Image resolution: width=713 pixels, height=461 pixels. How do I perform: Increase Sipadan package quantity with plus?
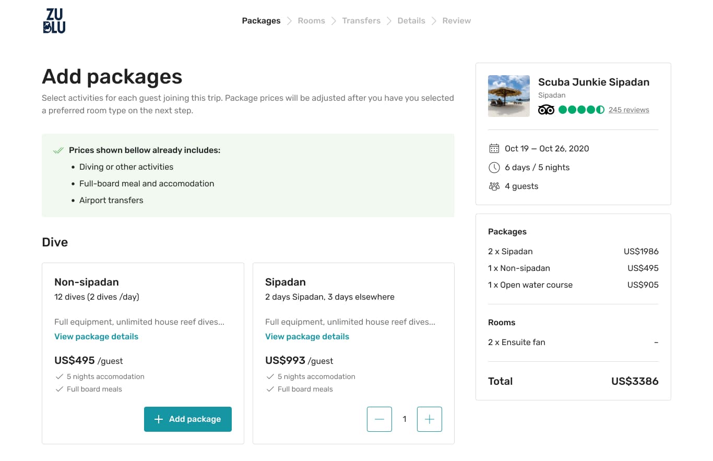click(x=430, y=419)
